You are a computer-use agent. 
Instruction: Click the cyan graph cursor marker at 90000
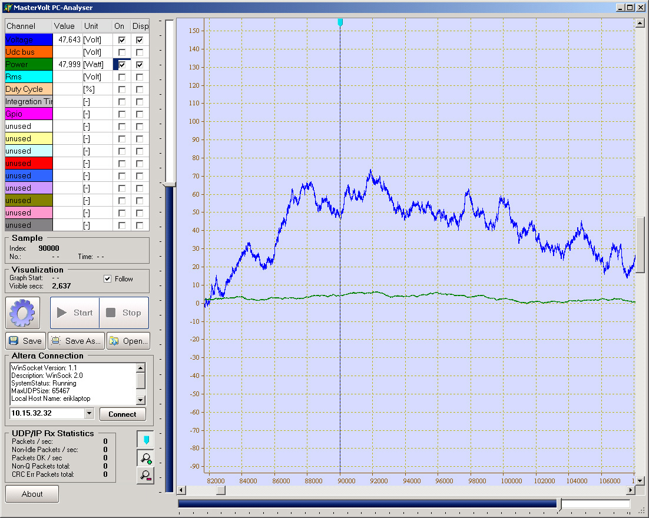(x=340, y=22)
